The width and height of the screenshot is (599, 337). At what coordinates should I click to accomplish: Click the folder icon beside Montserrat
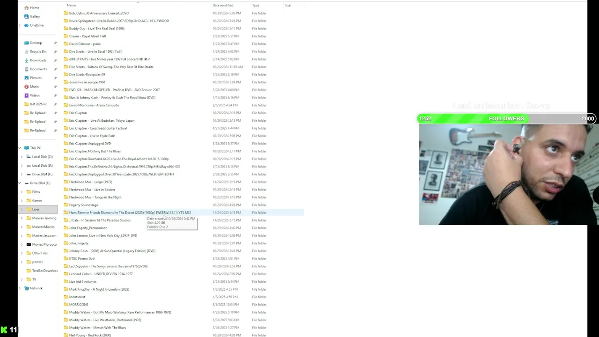[66, 297]
